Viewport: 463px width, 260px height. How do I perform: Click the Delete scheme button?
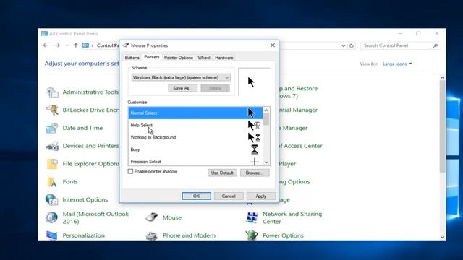tap(216, 88)
